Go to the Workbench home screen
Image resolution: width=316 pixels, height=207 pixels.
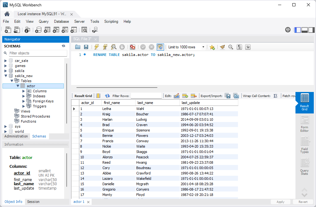point(7,14)
